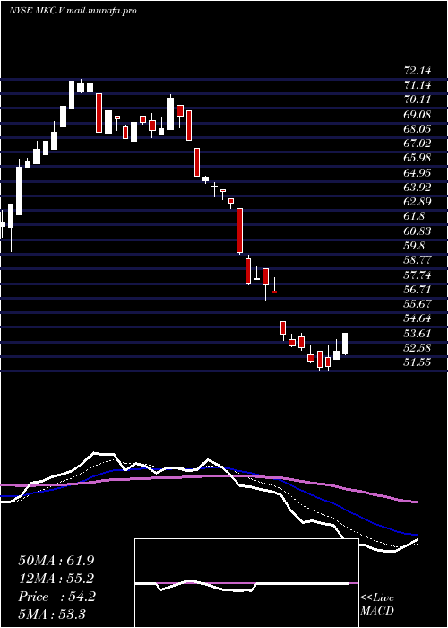Click the <<Live MACD label
This screenshot has height=628, width=448.
pos(377,605)
